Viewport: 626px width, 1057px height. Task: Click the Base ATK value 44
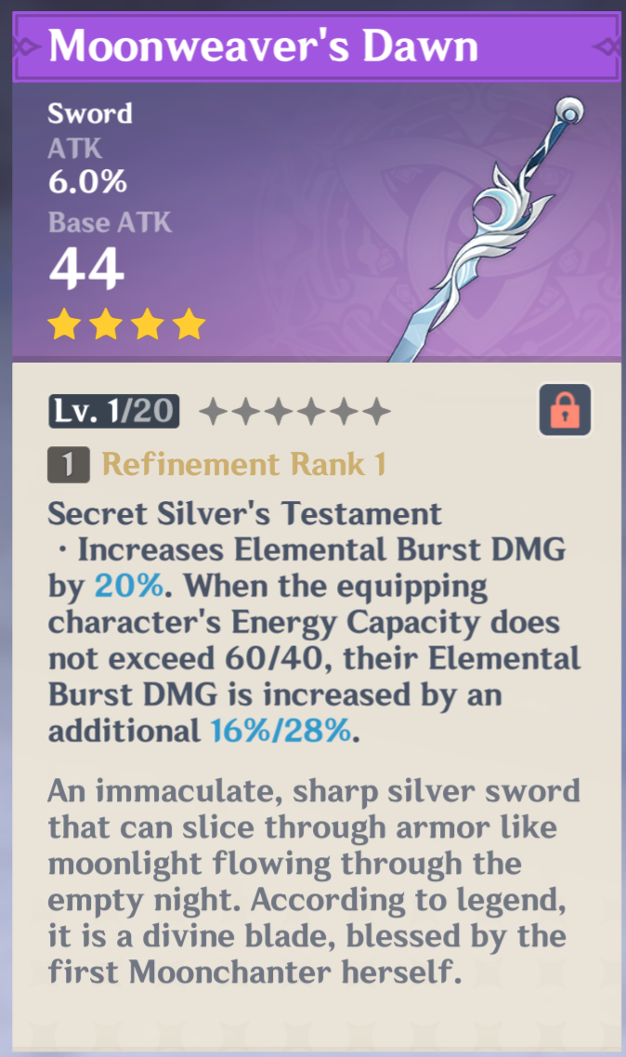(87, 269)
